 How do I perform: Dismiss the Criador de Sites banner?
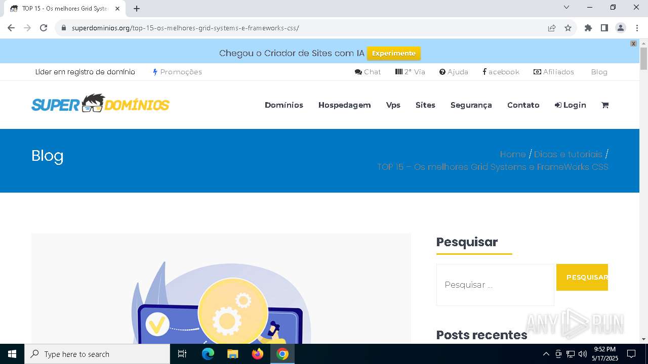pos(633,43)
